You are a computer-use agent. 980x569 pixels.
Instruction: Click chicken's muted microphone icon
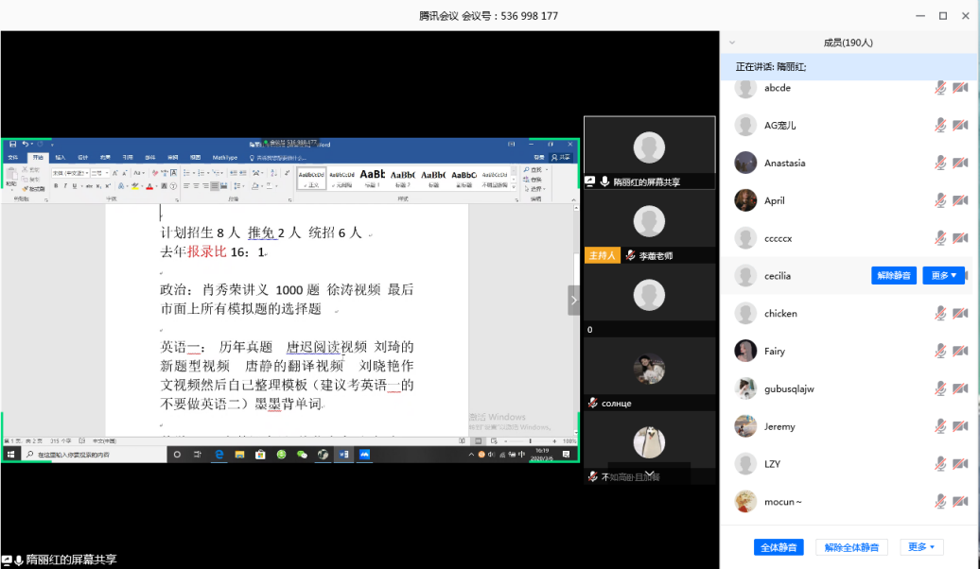click(x=940, y=313)
